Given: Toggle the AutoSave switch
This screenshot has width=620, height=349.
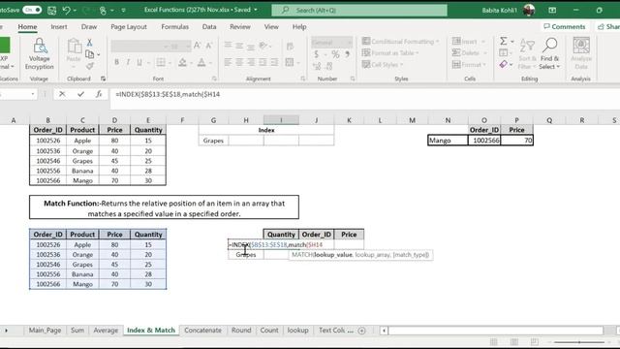Looking at the screenshot, I should click(32, 10).
